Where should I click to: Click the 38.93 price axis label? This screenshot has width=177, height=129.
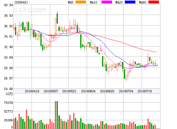8,16
